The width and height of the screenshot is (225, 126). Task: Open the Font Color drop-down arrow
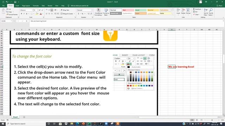pos(43,14)
